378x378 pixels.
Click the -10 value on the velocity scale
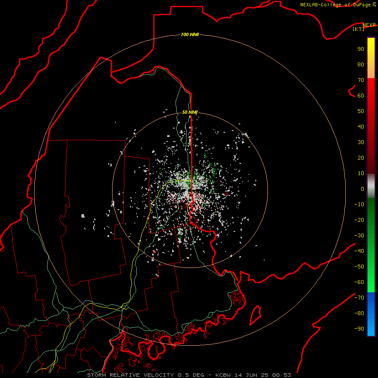pyautogui.click(x=359, y=205)
